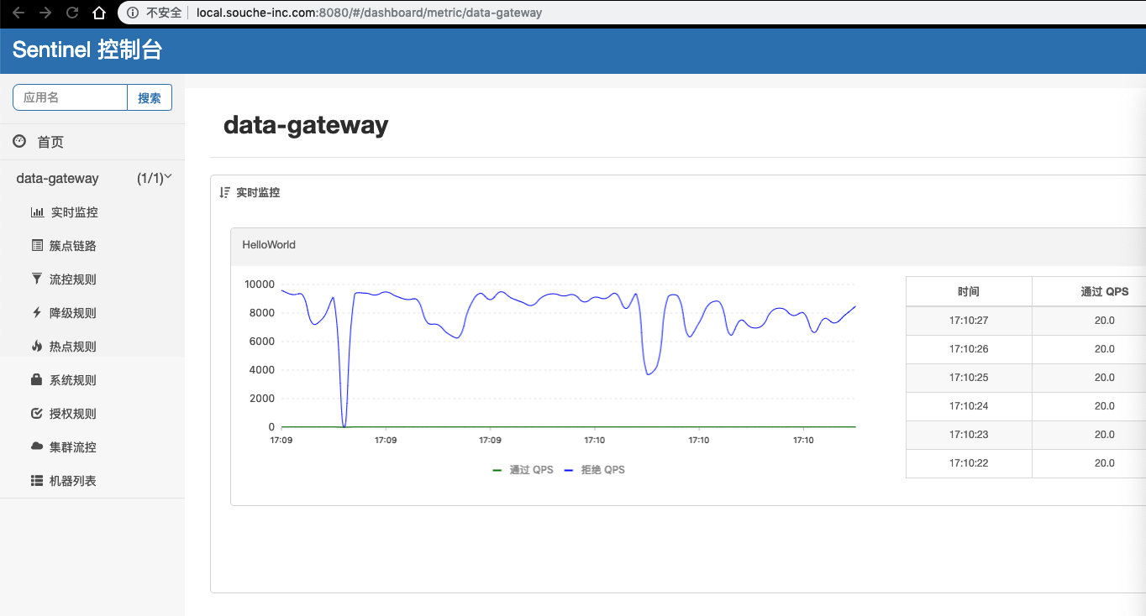This screenshot has height=616, width=1146.
Task: Toggle the 通过 QPS legend series
Action: 523,470
